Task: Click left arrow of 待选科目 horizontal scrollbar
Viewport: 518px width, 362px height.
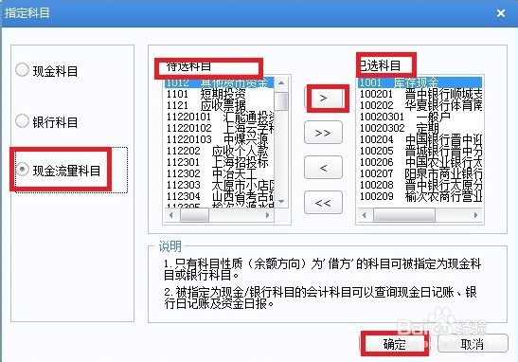Action: point(170,215)
